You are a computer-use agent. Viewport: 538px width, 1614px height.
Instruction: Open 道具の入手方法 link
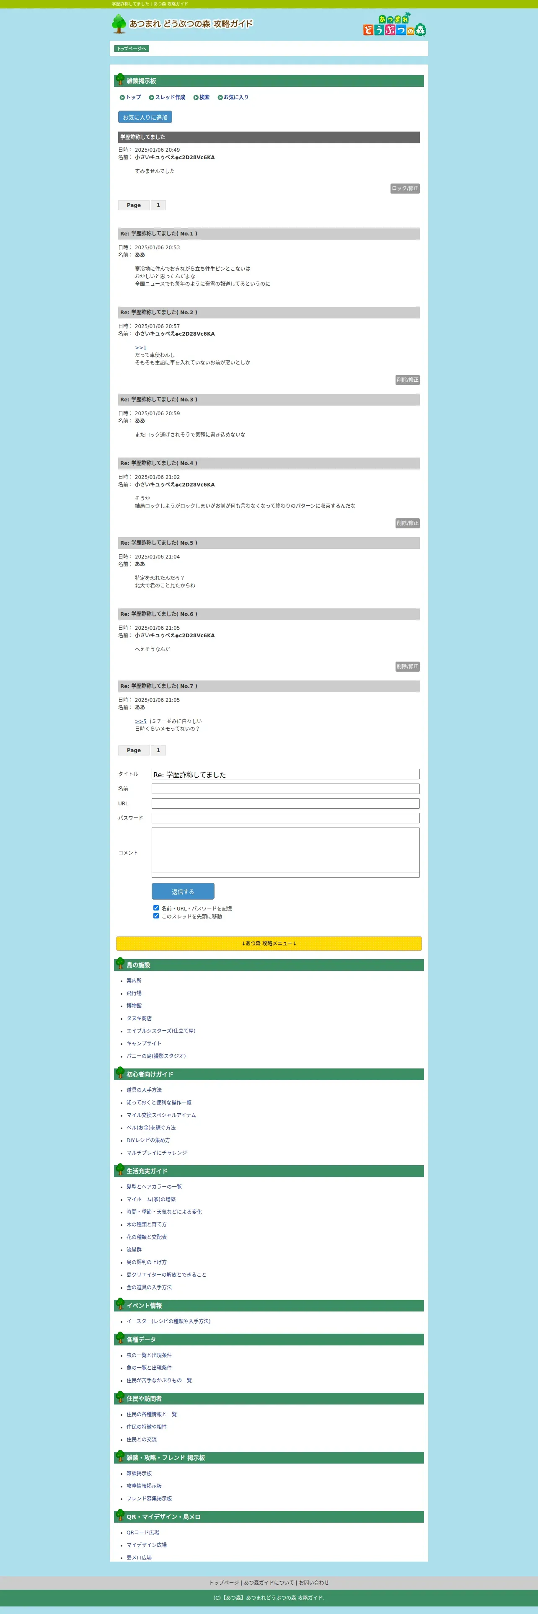point(144,1090)
